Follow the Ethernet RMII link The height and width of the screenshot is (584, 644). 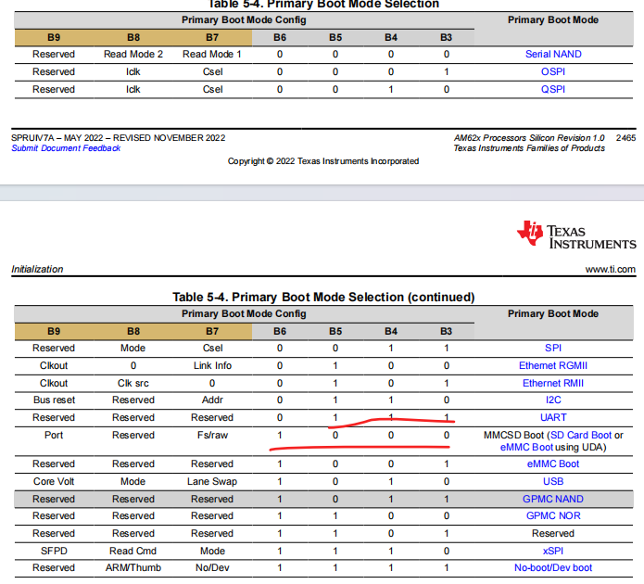click(553, 384)
